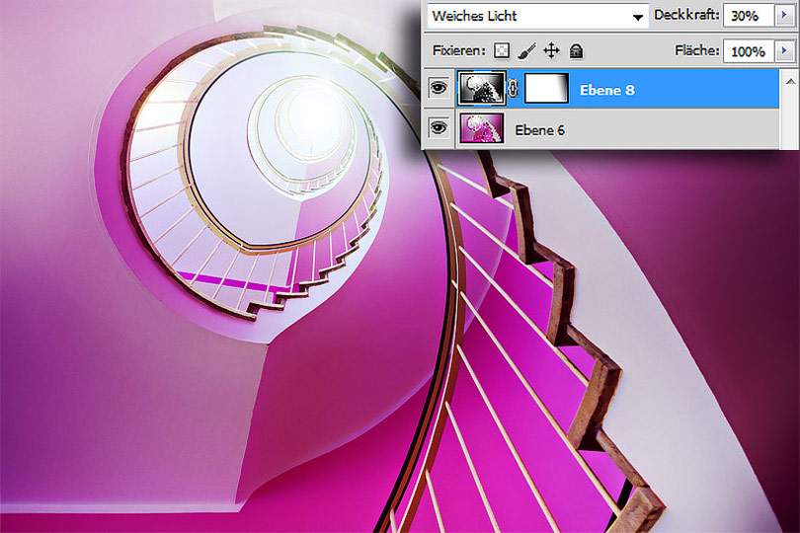Toggle lock transparent pixels icon
Screen dimensions: 800x533
coord(502,51)
